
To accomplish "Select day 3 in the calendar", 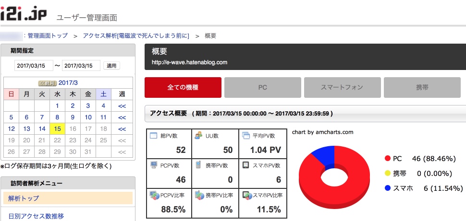I will point(88,105).
